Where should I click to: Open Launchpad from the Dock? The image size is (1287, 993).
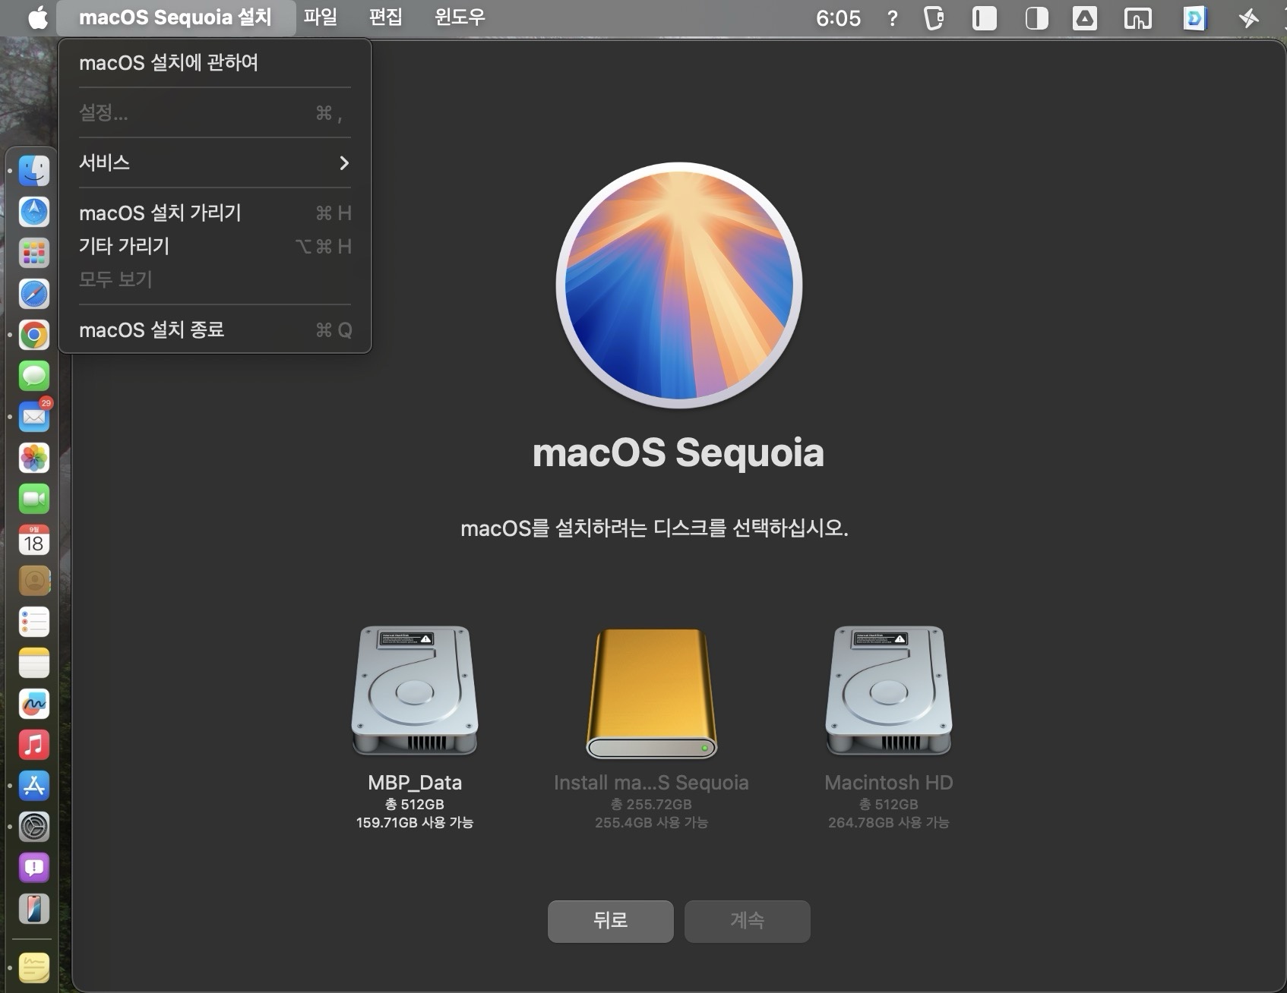tap(34, 253)
